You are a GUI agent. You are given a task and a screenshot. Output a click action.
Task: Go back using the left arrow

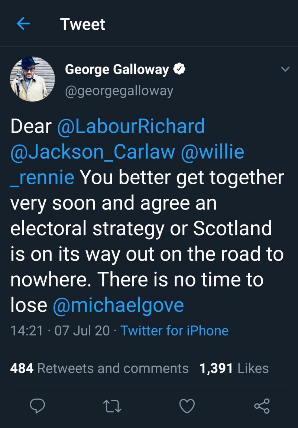point(23,24)
